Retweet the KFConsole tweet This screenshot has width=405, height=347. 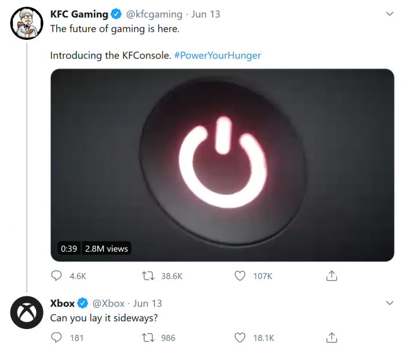click(x=149, y=276)
